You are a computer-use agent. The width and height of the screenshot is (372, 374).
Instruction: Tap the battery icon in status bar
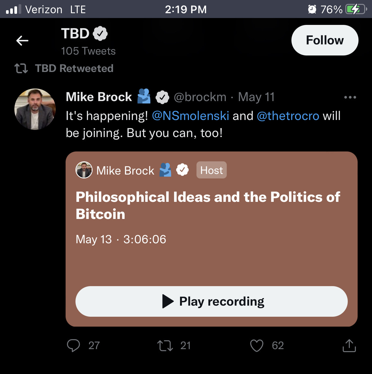(x=356, y=9)
